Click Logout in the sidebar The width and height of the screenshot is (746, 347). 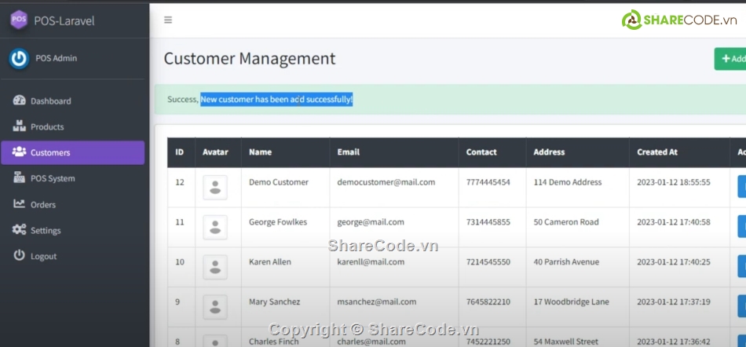click(73, 256)
